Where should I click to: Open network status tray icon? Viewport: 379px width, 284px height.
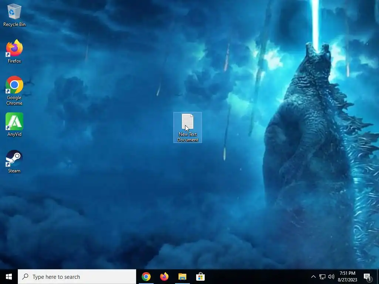click(x=322, y=277)
